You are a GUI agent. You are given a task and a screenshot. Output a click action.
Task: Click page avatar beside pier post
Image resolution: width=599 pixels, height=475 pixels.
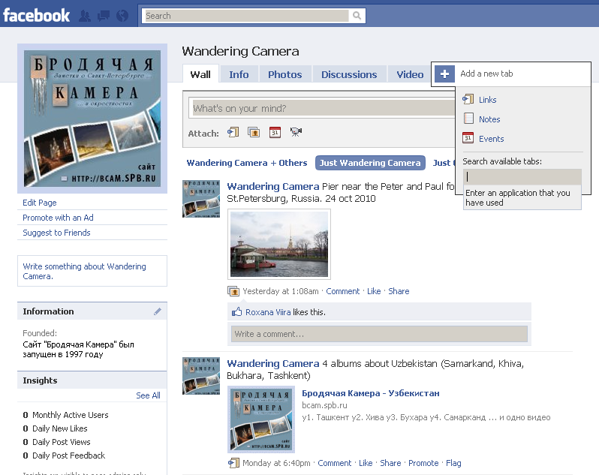tap(201, 199)
